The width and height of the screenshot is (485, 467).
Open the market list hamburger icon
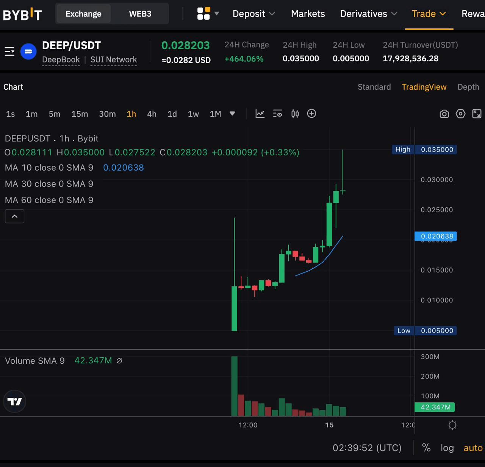coord(9,51)
